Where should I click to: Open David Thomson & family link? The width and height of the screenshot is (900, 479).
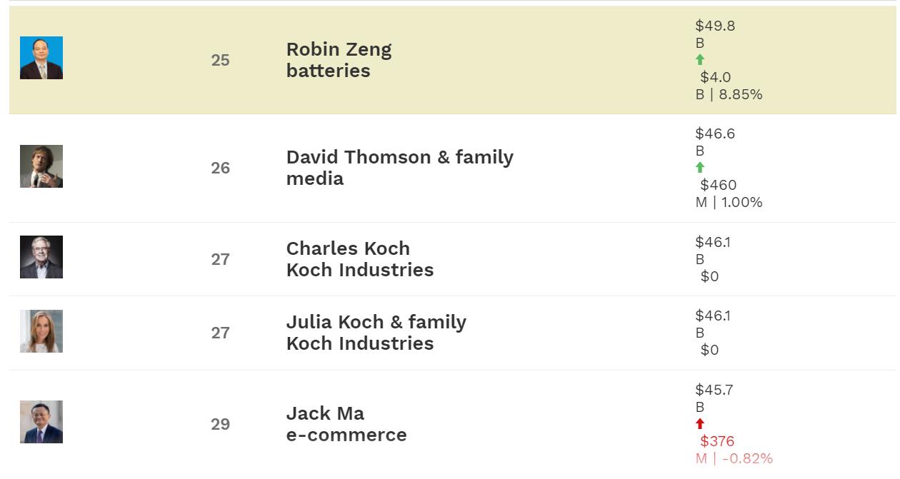coord(399,158)
